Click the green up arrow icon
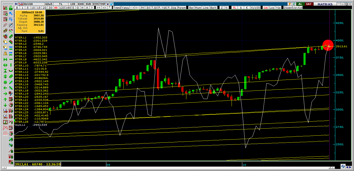Screen dimensions: 354x171 (x=5, y=99)
